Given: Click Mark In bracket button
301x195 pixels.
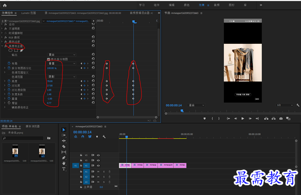Looking at the screenshot, I should click(x=212, y=119).
